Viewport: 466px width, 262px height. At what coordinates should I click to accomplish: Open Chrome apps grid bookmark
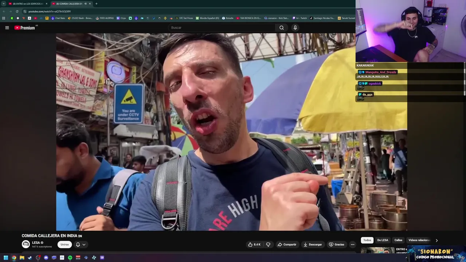click(4, 18)
